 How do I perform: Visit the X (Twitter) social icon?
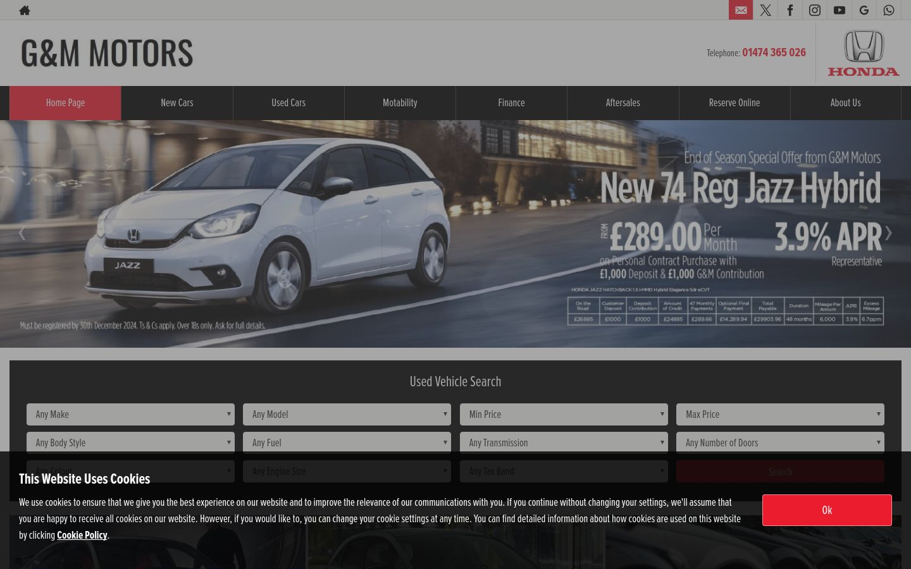point(765,10)
